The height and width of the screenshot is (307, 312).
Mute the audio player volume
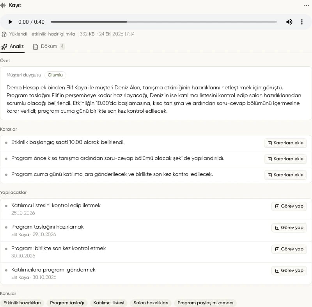(289, 22)
